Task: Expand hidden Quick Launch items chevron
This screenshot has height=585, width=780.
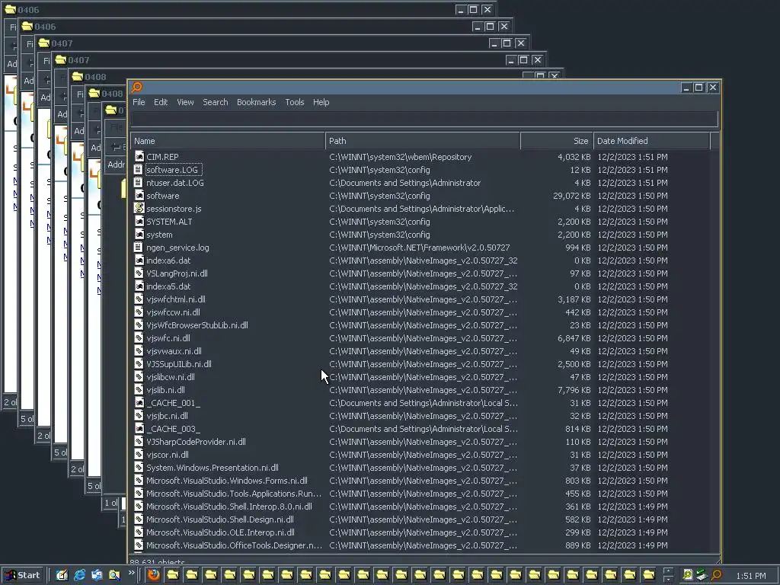Action: coord(131,573)
